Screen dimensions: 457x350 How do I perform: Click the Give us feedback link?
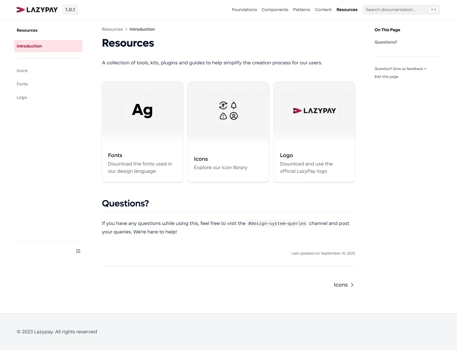click(x=400, y=69)
